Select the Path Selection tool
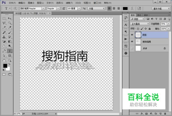 click(x=4, y=56)
